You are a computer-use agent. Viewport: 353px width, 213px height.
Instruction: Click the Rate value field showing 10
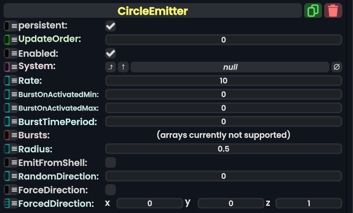point(223,81)
